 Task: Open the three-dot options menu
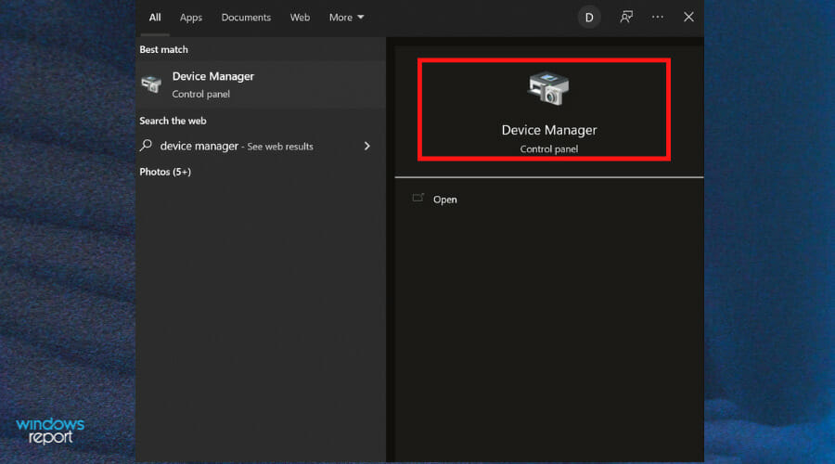[658, 17]
